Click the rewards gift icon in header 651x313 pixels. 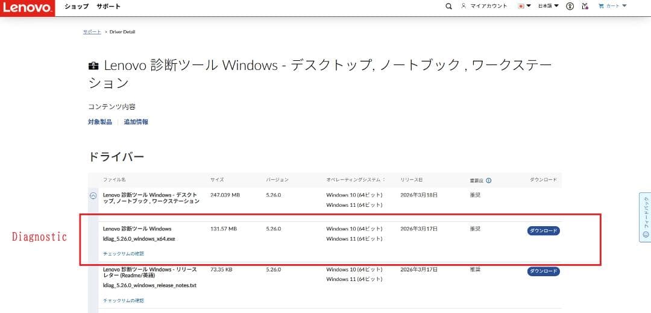click(x=585, y=6)
